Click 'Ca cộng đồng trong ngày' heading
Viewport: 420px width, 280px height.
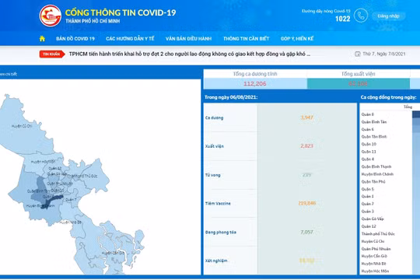coord(388,97)
